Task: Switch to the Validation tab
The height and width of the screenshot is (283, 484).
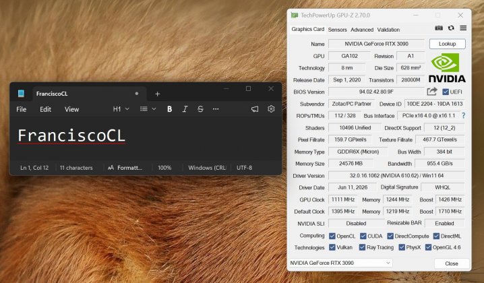Action: [388, 30]
